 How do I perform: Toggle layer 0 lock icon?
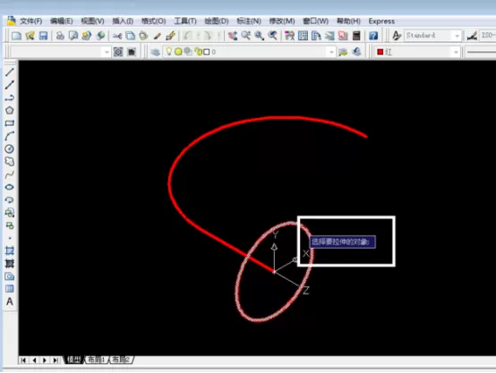[199, 52]
